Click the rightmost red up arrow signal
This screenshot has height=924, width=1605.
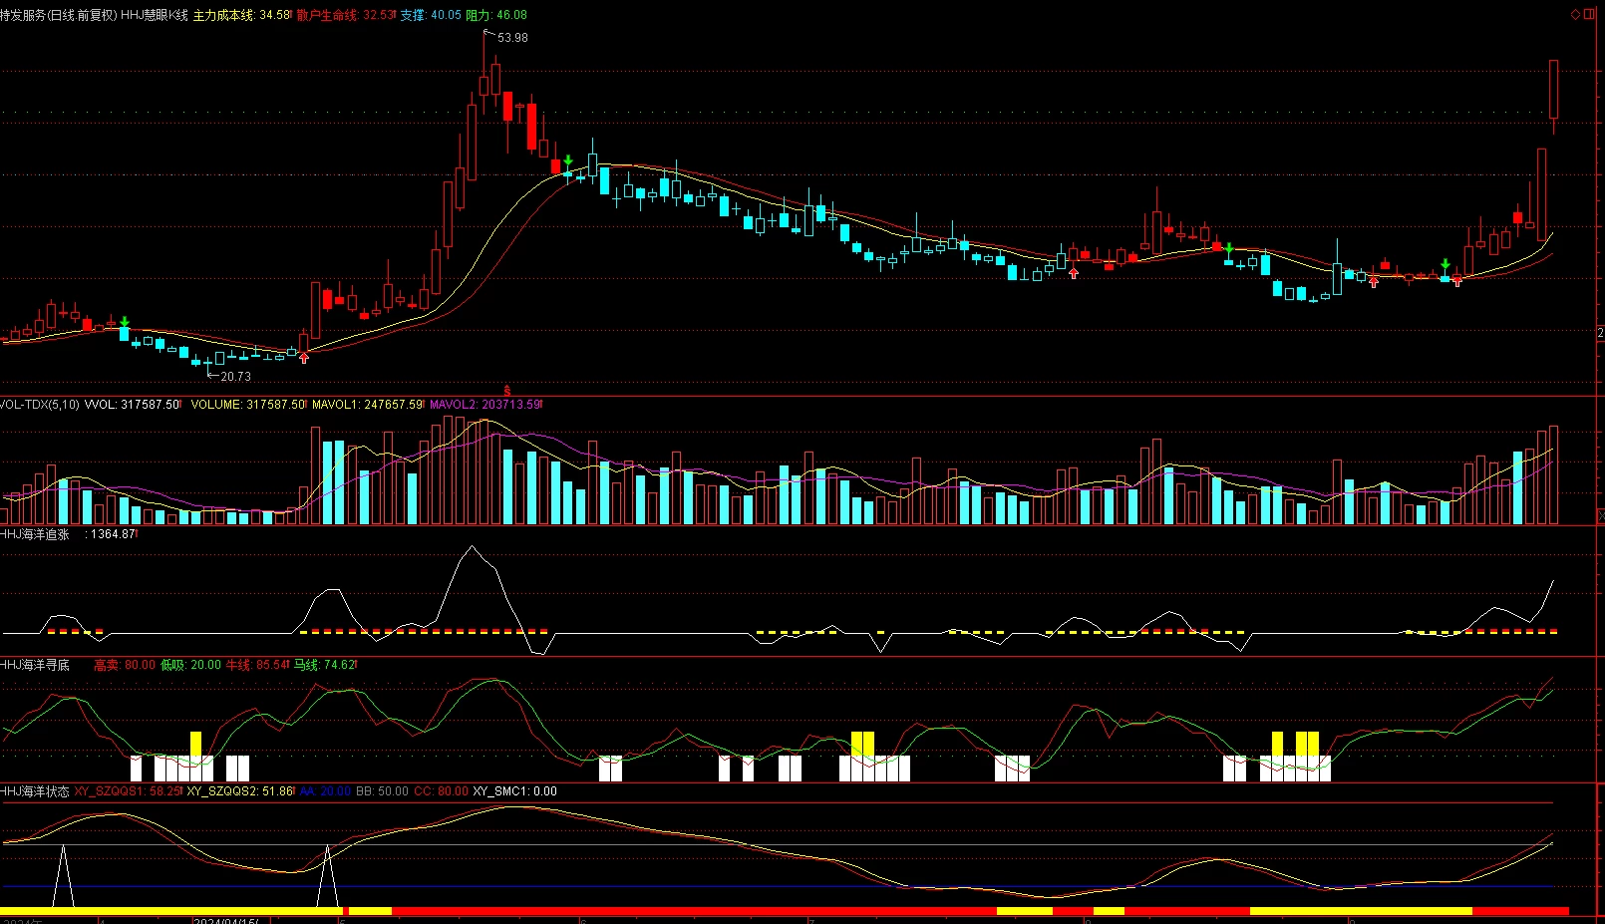(x=1457, y=281)
